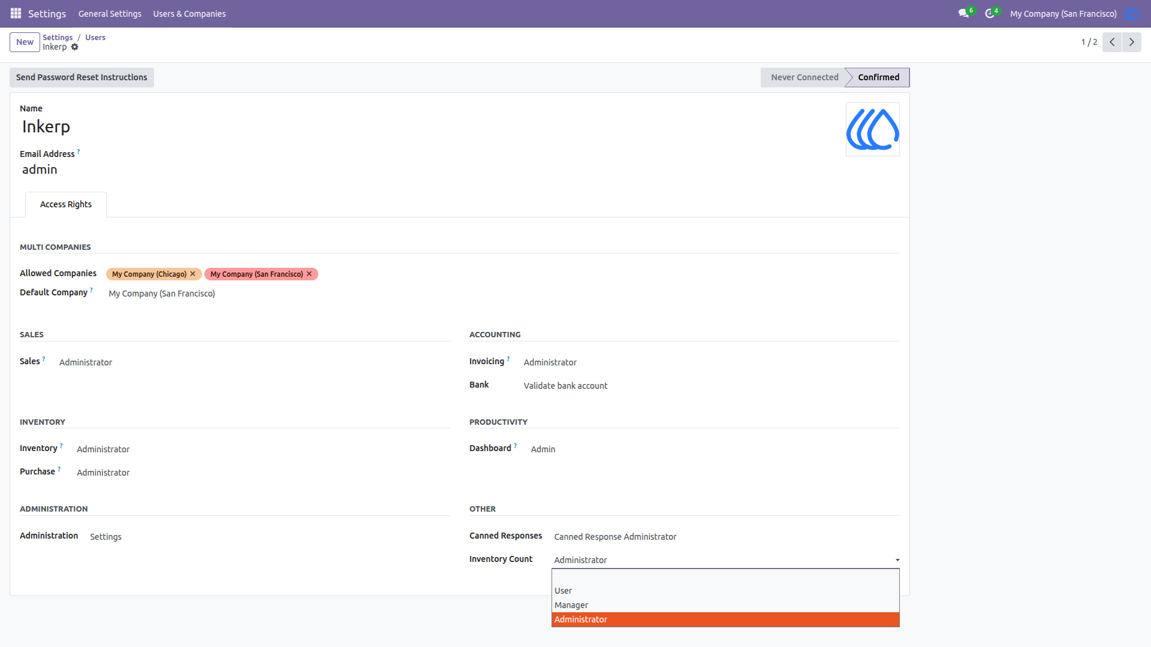The image size is (1151, 647).
Task: Open the Administration access dropdown
Action: [269, 537]
